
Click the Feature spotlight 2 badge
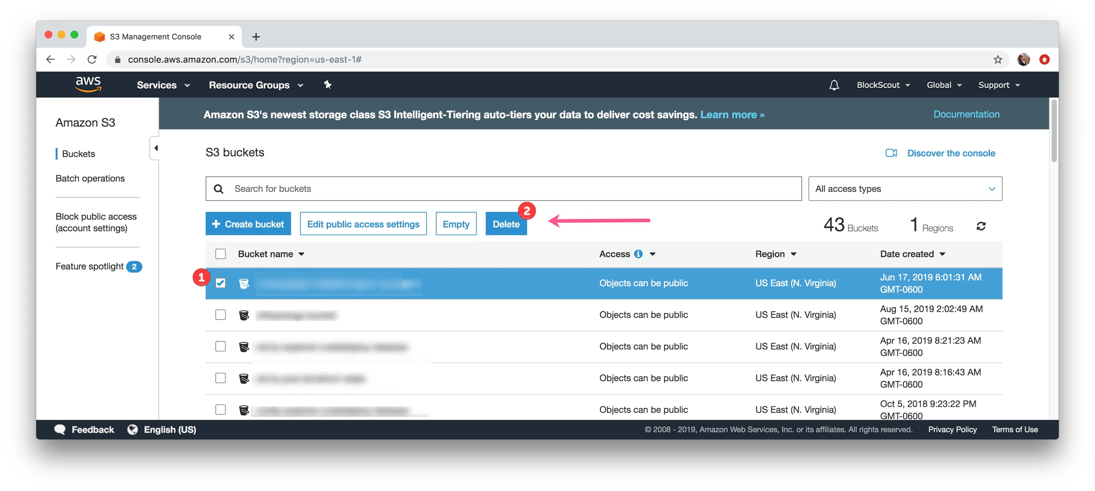tap(134, 267)
